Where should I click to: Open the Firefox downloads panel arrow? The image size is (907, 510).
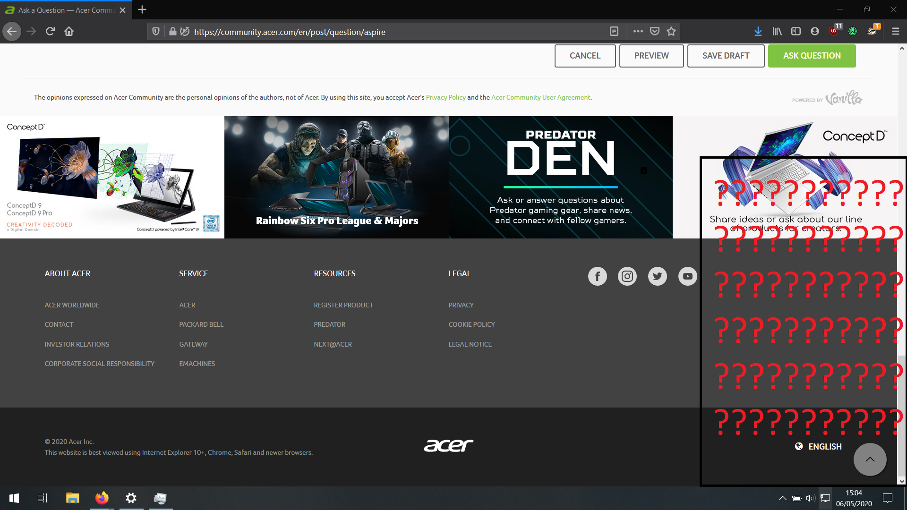coord(758,31)
